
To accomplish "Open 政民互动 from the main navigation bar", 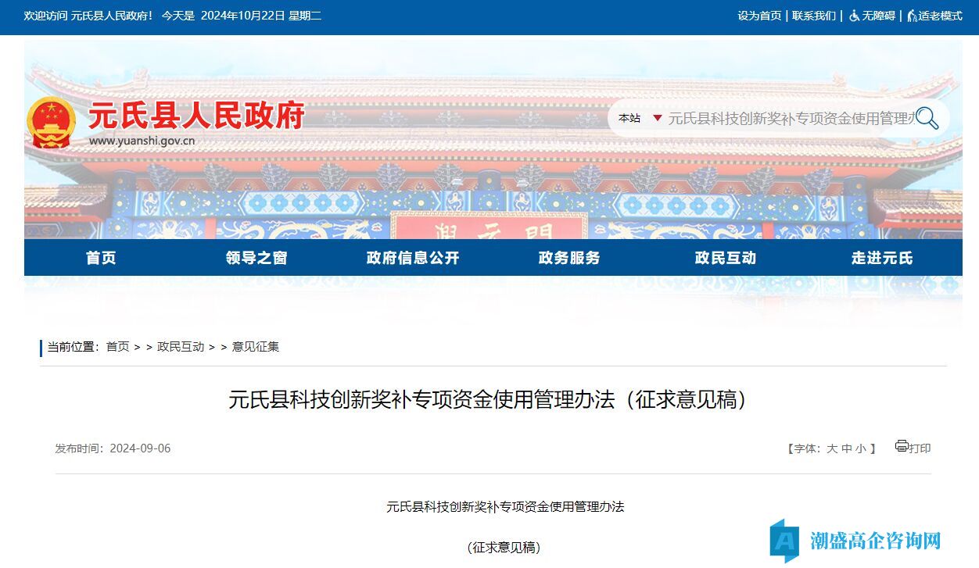I will coord(726,258).
